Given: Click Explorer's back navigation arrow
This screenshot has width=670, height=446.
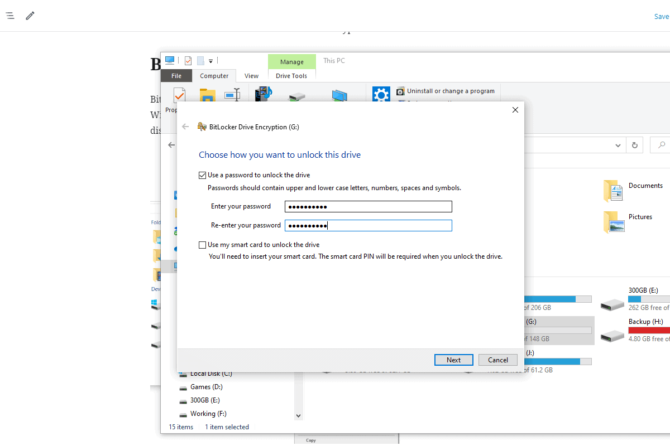Looking at the screenshot, I should 171,144.
